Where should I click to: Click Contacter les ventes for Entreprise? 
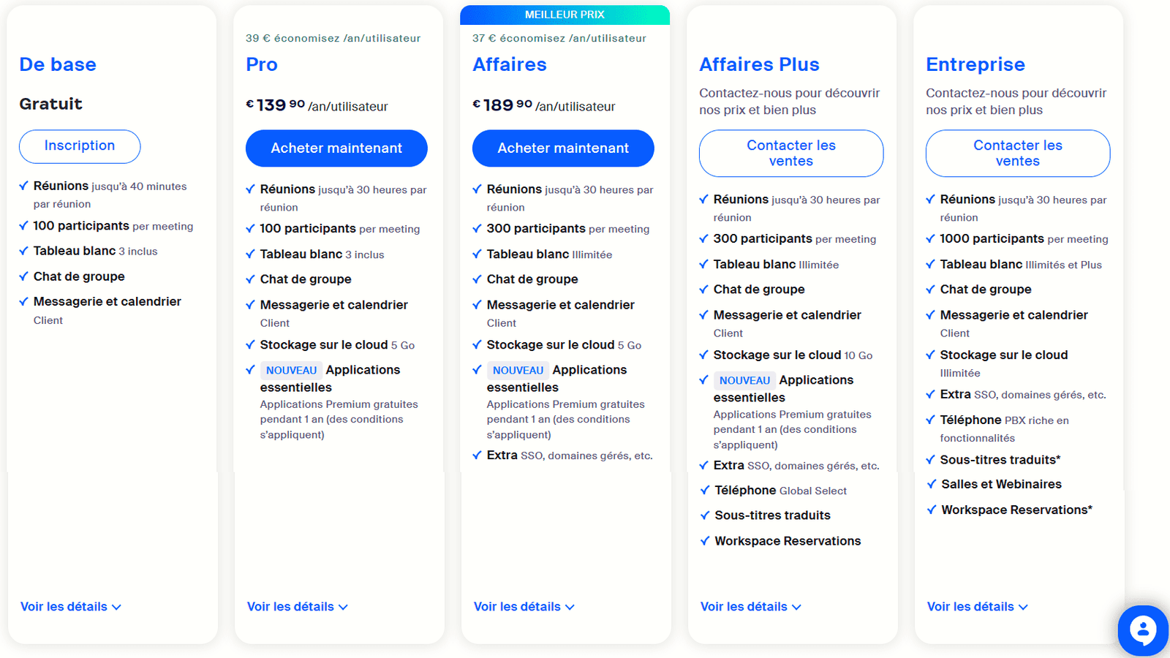(1018, 154)
